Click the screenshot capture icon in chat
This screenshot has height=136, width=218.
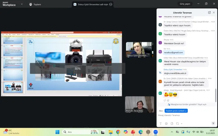click(178, 123)
